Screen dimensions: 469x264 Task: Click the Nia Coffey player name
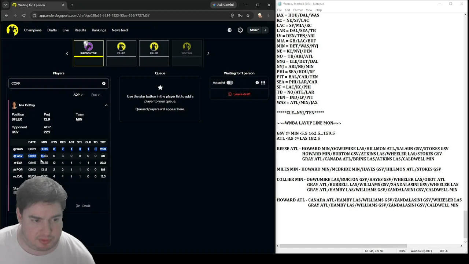(27, 105)
